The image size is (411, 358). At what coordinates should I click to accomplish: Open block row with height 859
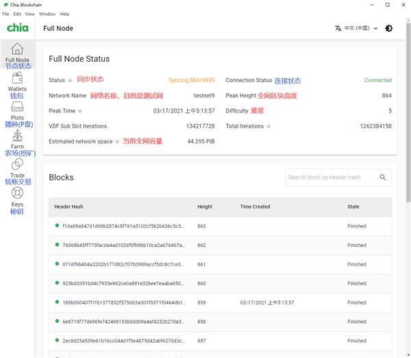coord(220,302)
